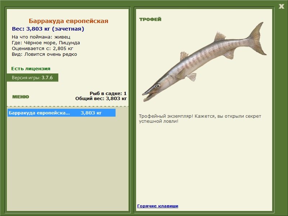Click the Вид: Ловится очень редко line
Screen dimensions: 288x216
tap(44, 54)
